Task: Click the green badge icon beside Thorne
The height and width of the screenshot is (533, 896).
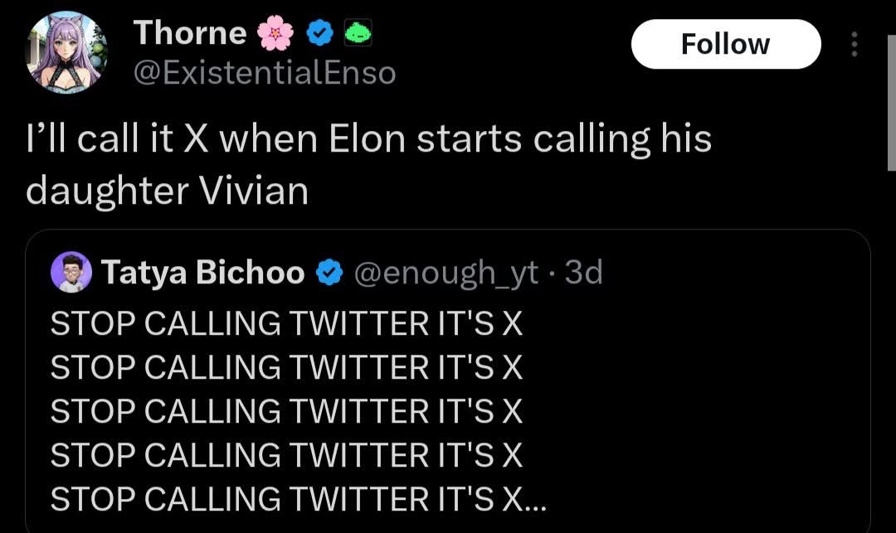Action: [x=357, y=33]
